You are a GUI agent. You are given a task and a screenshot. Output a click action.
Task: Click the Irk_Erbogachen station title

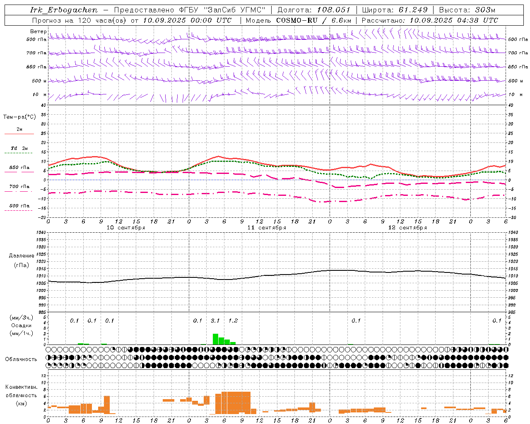pyautogui.click(x=64, y=10)
